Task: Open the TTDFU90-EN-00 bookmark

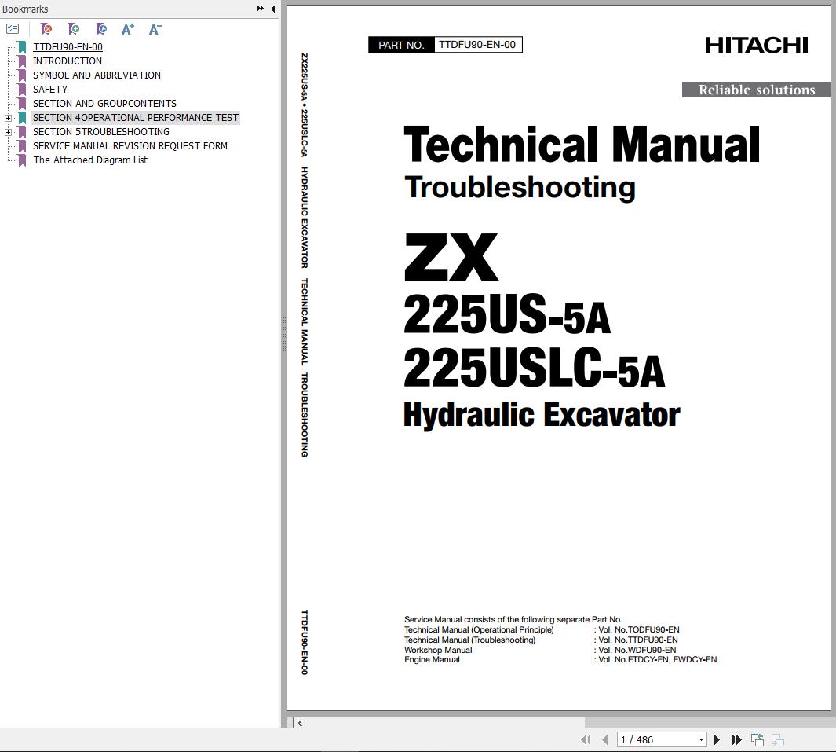Action: (x=68, y=47)
